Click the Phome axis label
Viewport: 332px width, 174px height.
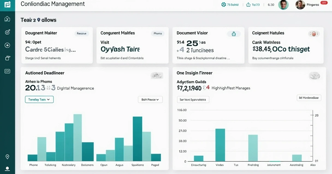point(34,165)
